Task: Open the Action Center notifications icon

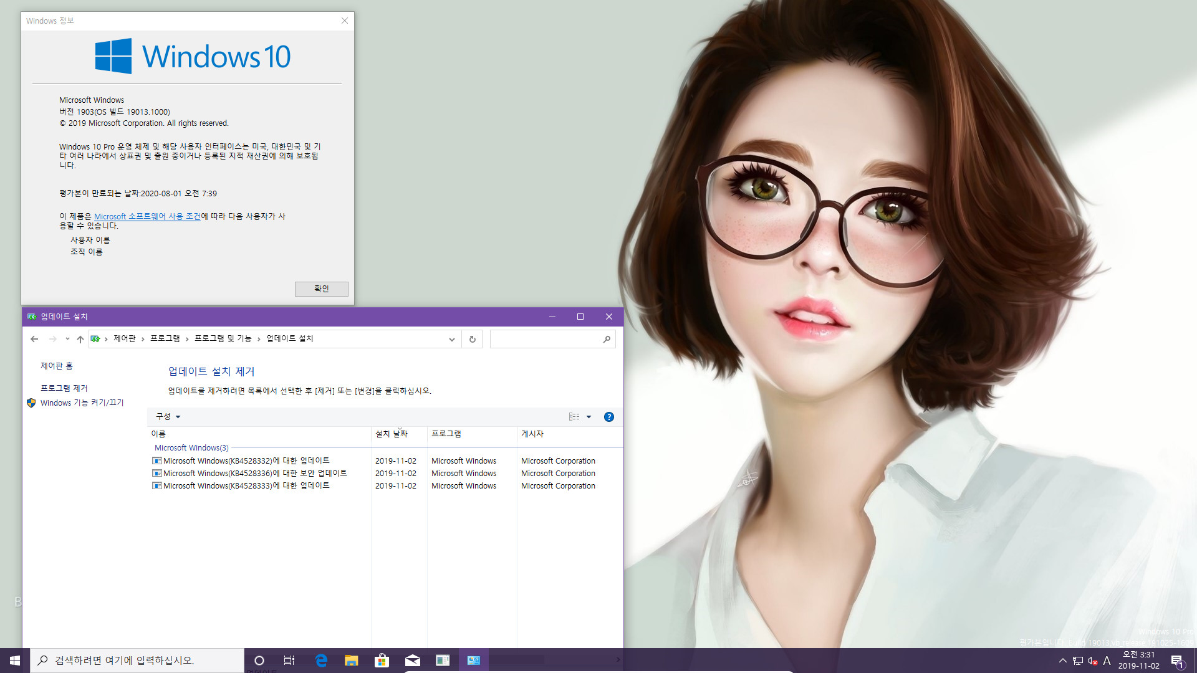Action: click(x=1177, y=661)
